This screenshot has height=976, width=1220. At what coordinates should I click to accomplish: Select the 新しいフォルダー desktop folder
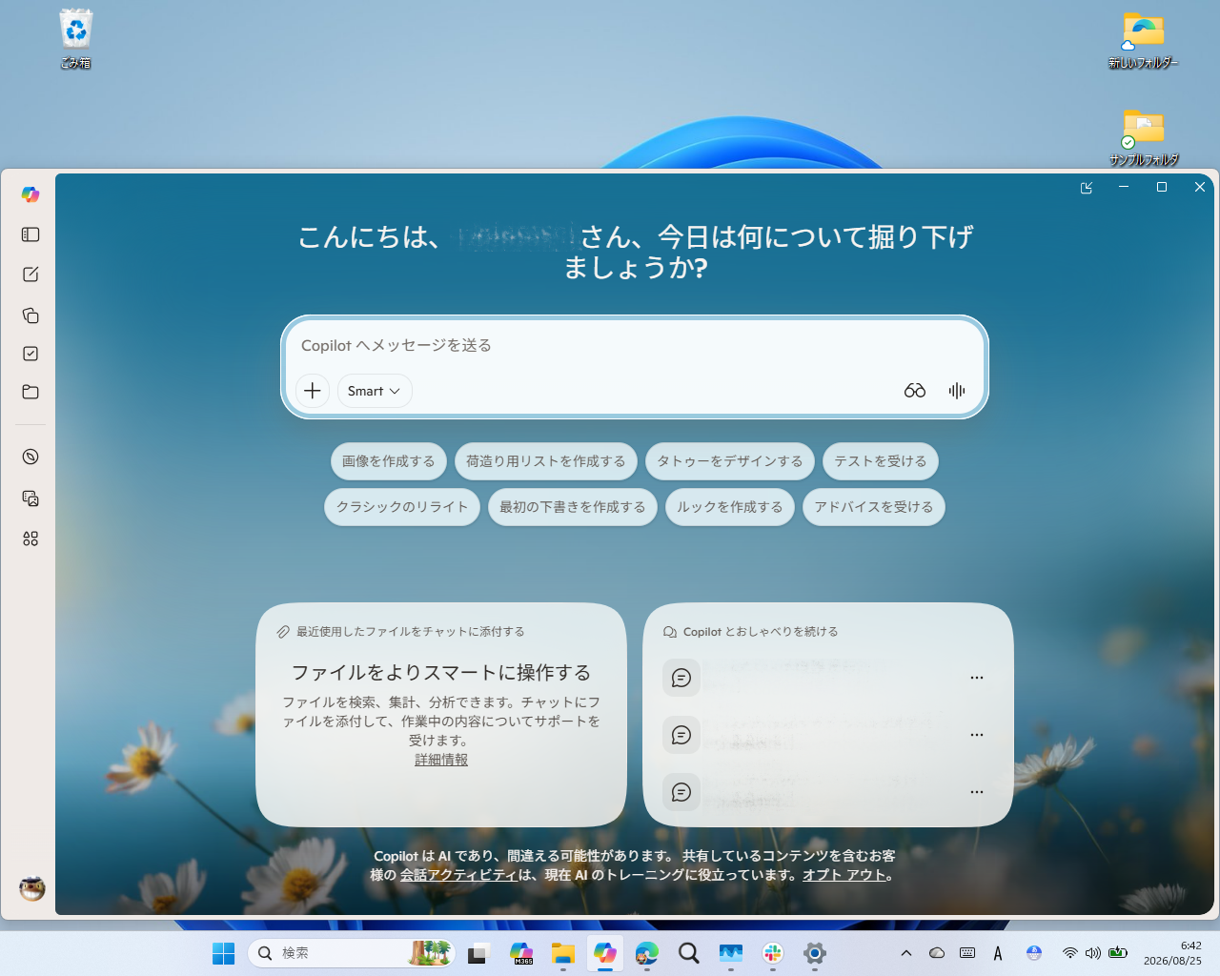[1144, 39]
